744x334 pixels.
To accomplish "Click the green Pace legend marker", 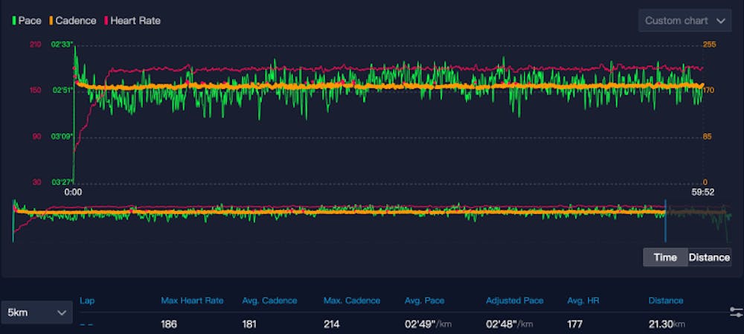I will (x=14, y=21).
